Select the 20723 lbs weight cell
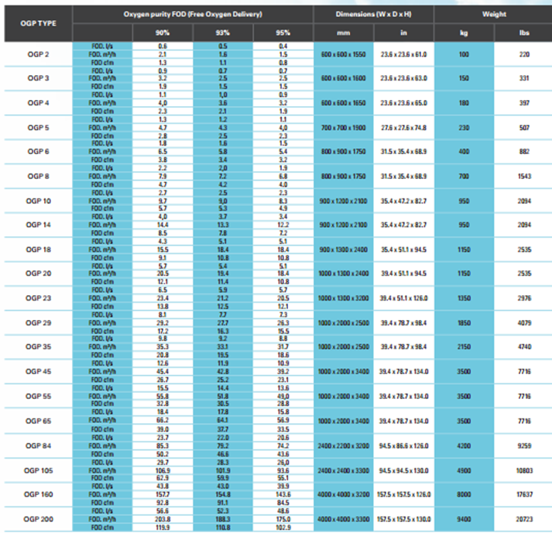552x533 pixels. pos(524,519)
